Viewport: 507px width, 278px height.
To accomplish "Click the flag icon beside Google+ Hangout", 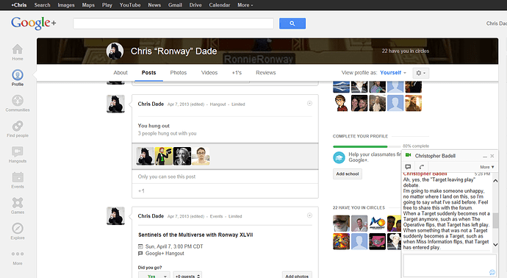I will click(x=140, y=254).
